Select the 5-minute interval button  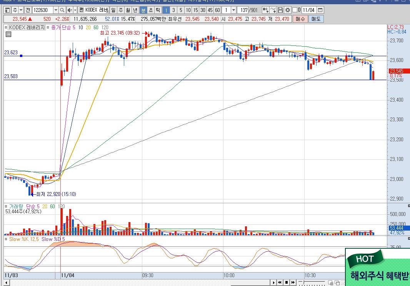click(x=181, y=10)
